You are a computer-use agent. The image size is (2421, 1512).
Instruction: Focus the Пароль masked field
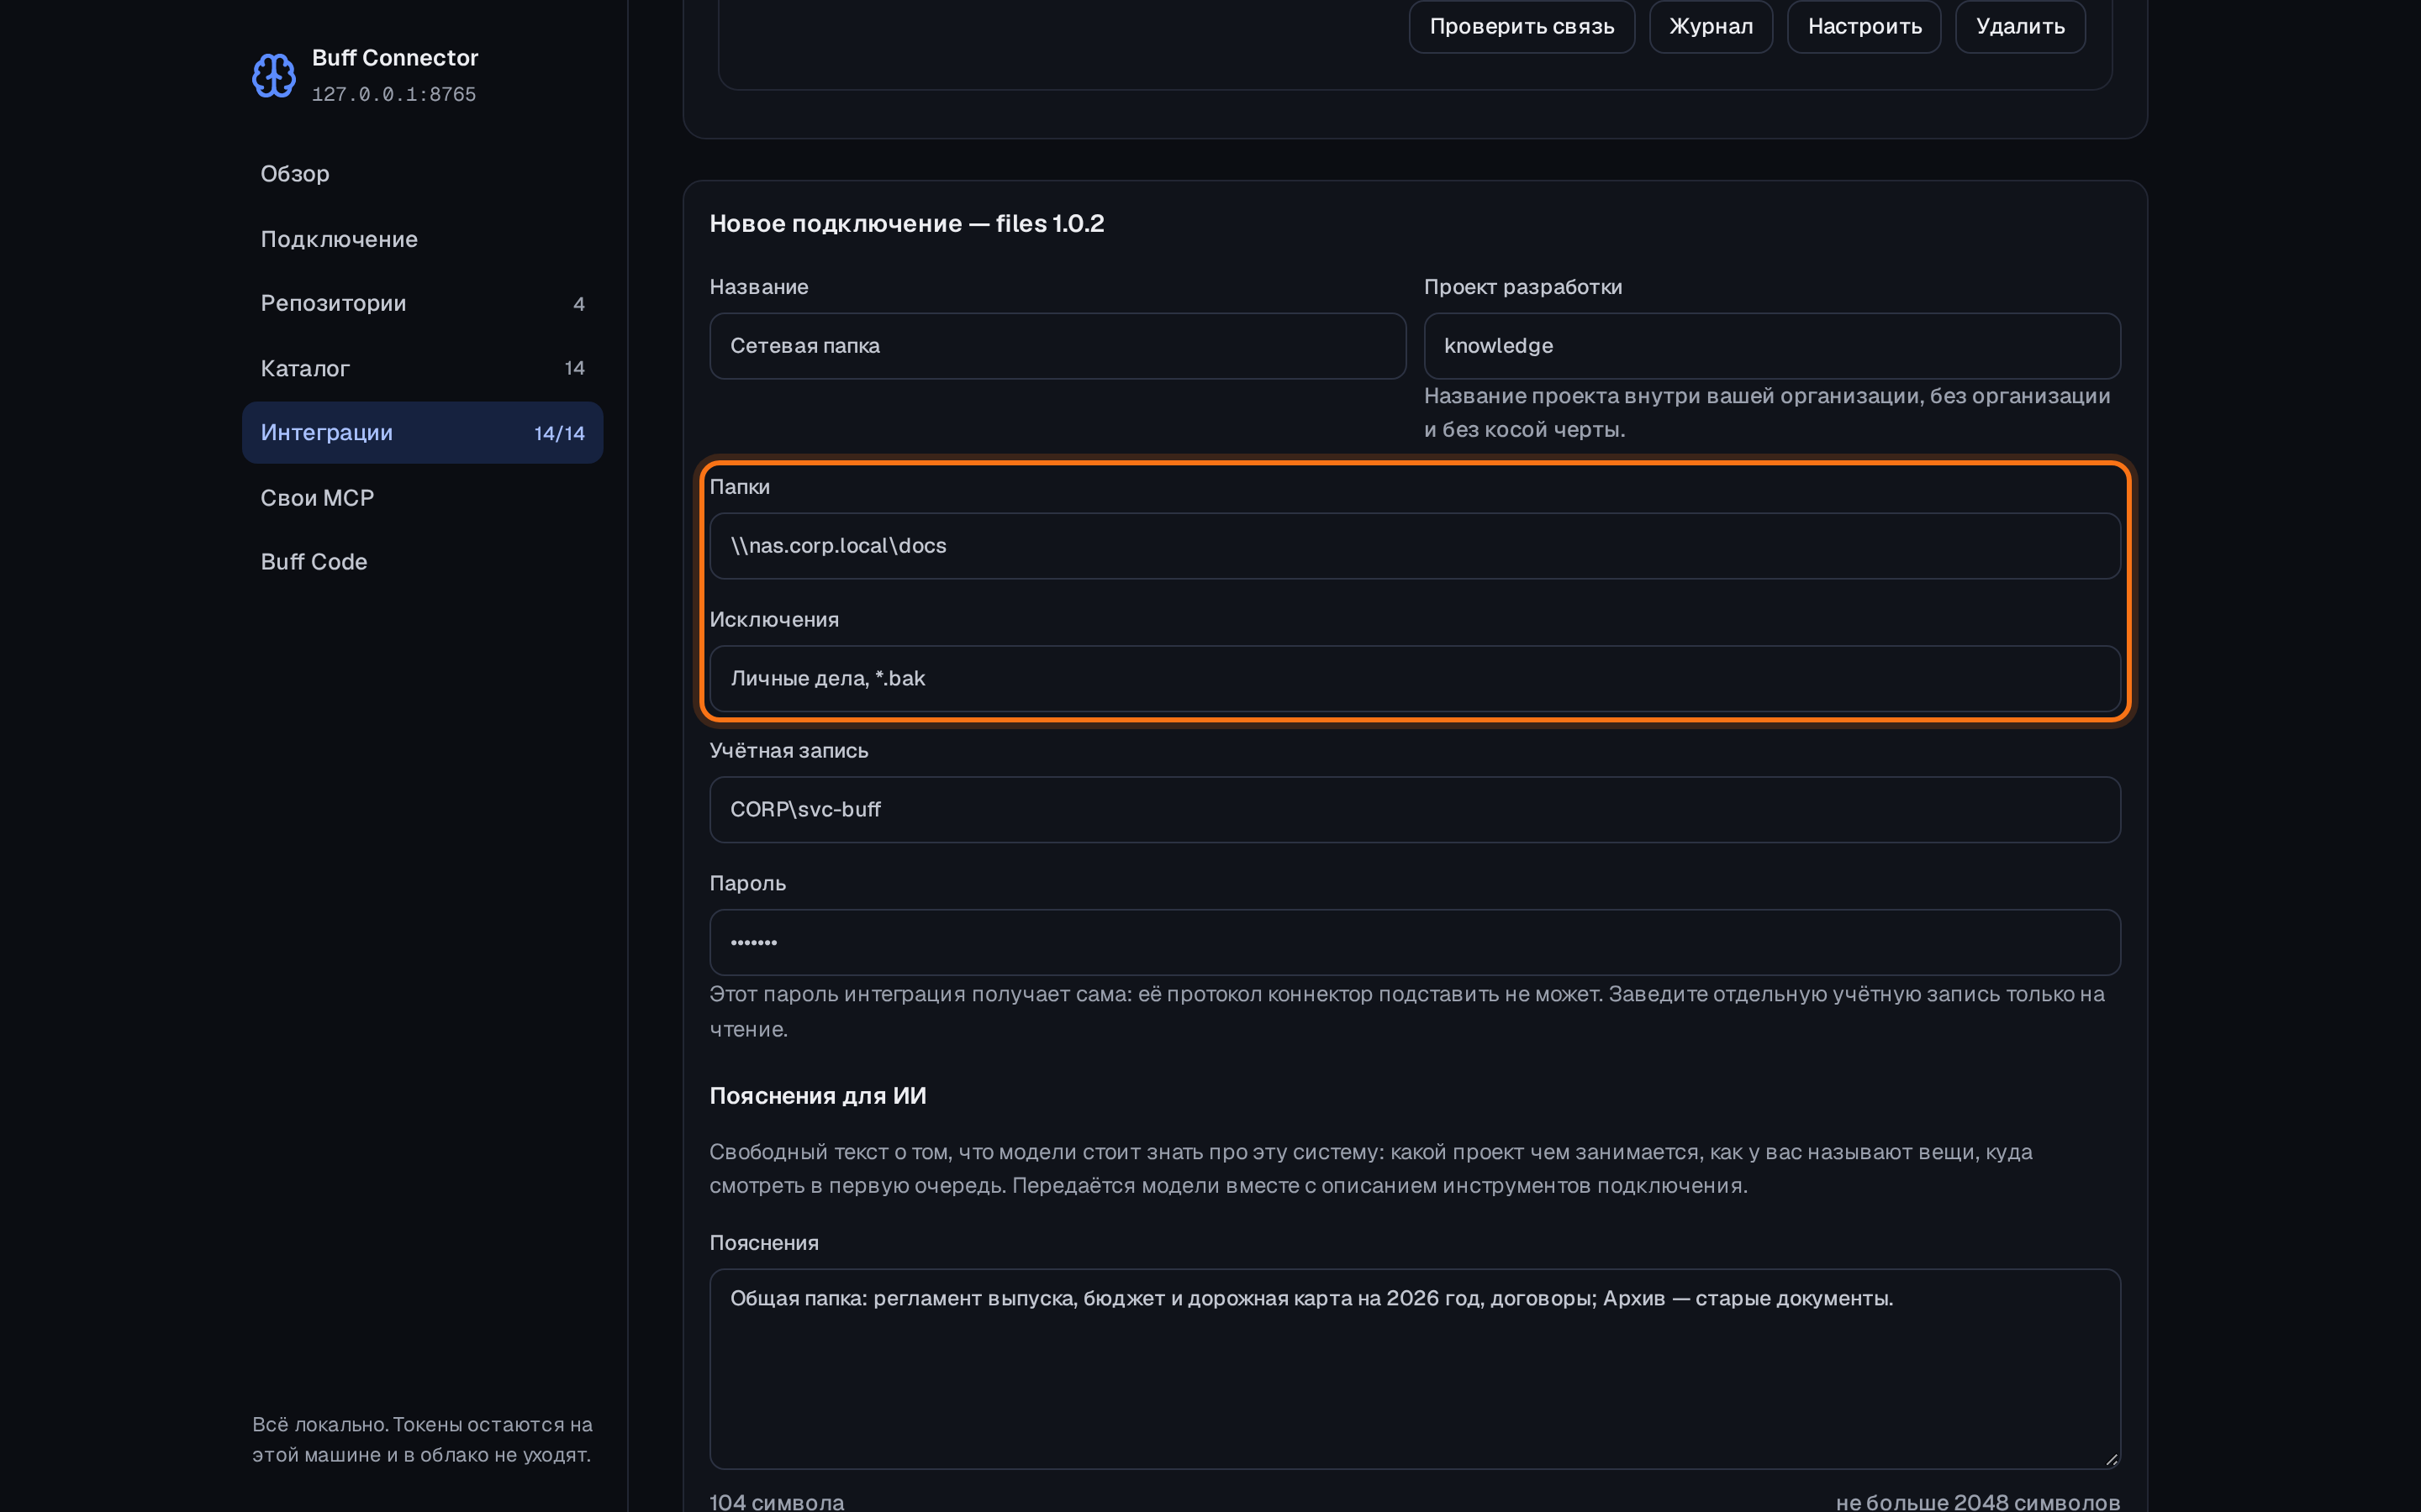[1415, 943]
